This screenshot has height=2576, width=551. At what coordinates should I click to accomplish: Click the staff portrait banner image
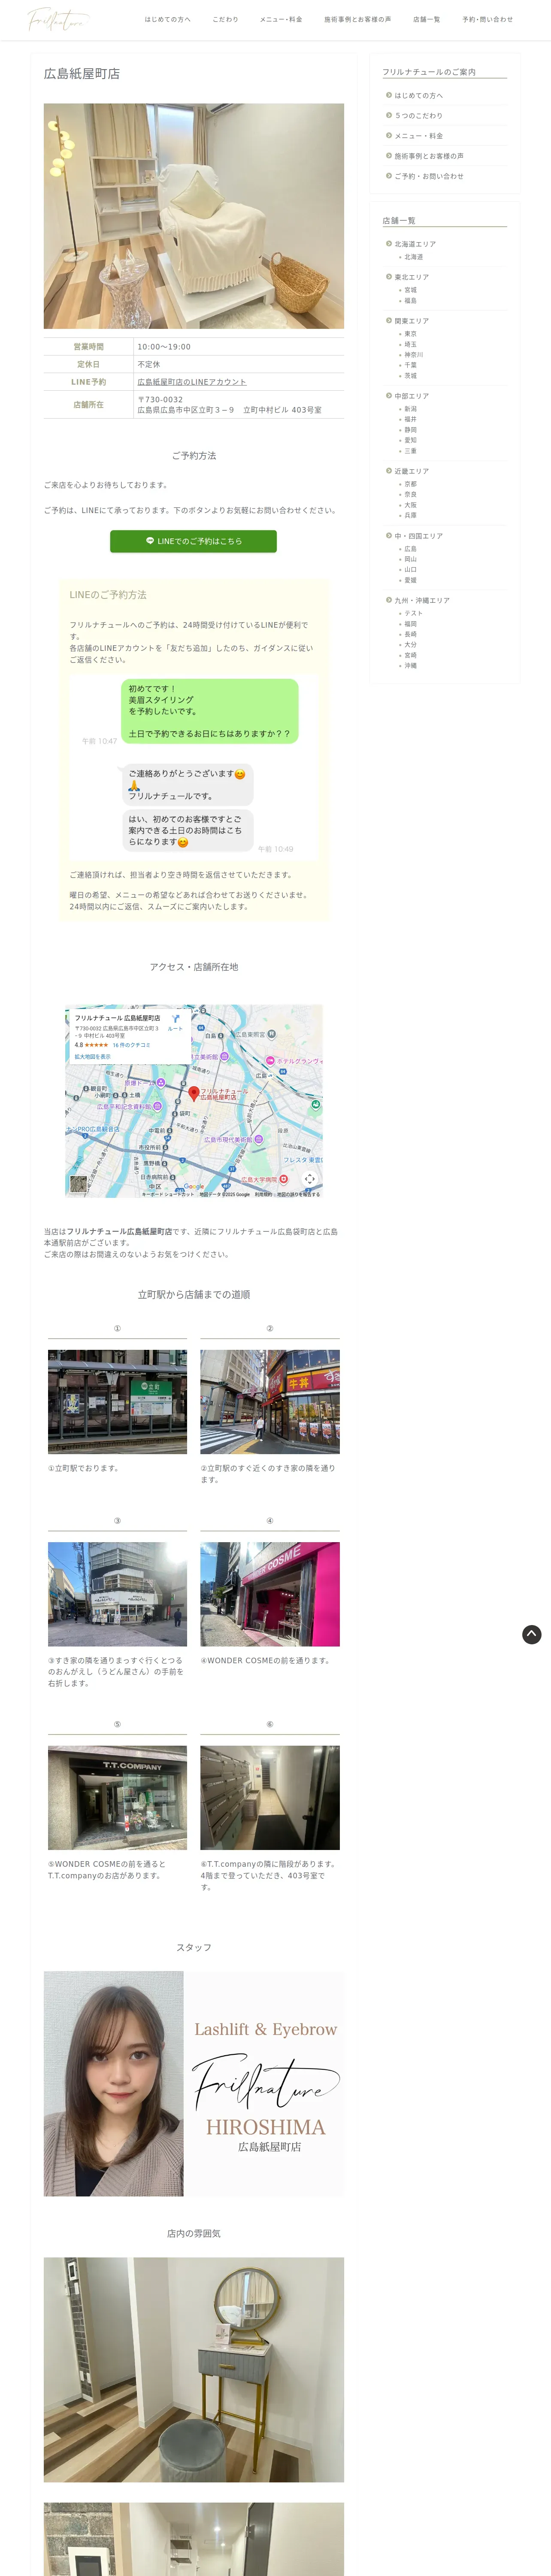193,2083
